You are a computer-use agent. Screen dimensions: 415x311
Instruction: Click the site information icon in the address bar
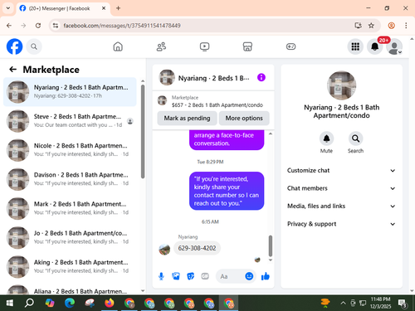(x=56, y=26)
